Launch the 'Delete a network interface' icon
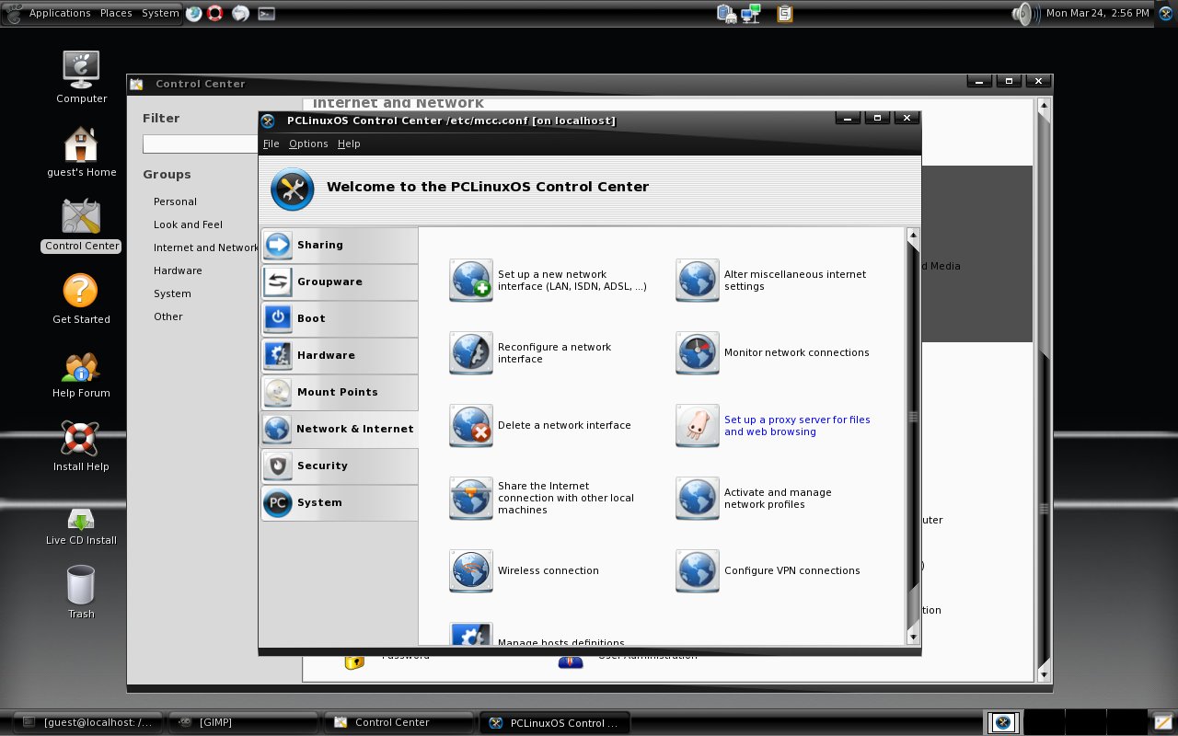 pos(471,425)
